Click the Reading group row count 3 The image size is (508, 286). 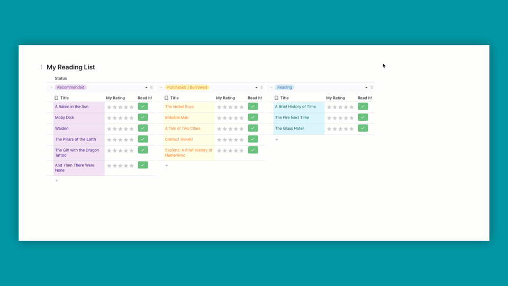pos(371,87)
